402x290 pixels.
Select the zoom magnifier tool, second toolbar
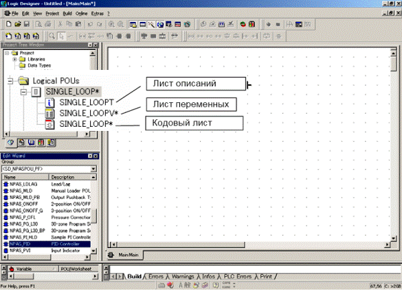pyautogui.click(x=52, y=36)
